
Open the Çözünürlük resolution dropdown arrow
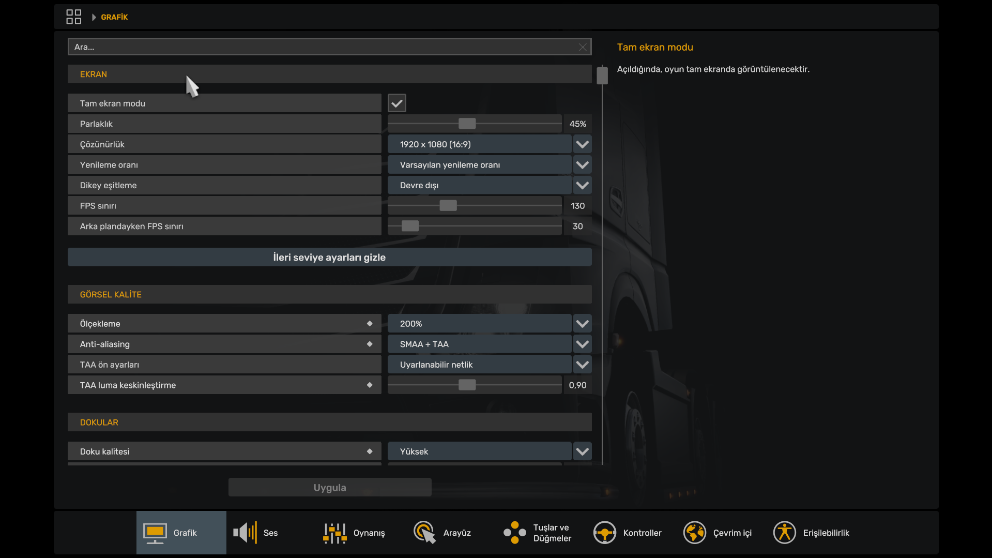pyautogui.click(x=582, y=144)
